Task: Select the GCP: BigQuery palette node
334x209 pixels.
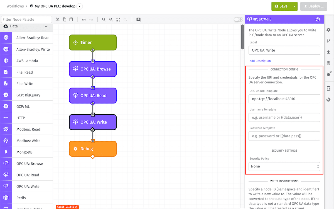Action: (x=26, y=95)
